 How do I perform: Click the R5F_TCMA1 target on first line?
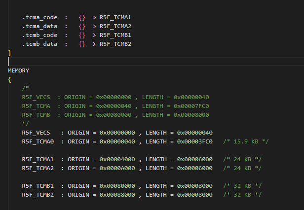[115, 17]
